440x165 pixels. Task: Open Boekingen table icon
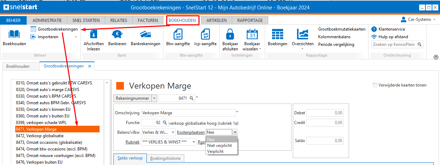coord(278,34)
